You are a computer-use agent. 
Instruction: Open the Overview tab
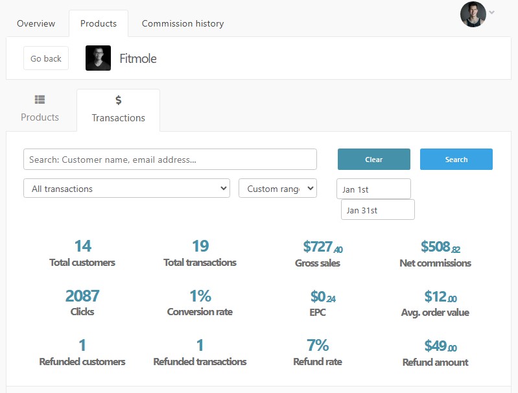coord(36,23)
